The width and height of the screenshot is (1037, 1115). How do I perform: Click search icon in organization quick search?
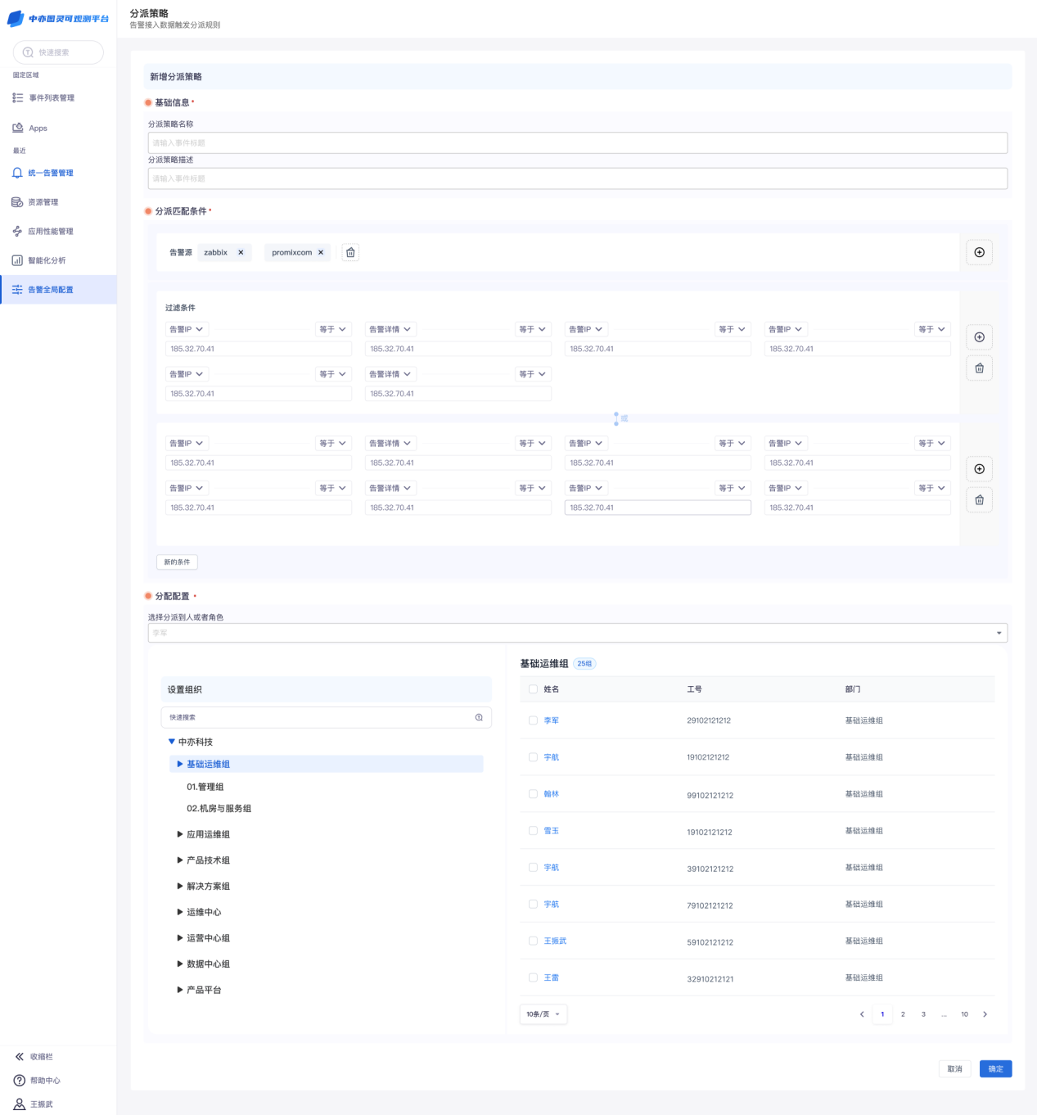point(479,717)
